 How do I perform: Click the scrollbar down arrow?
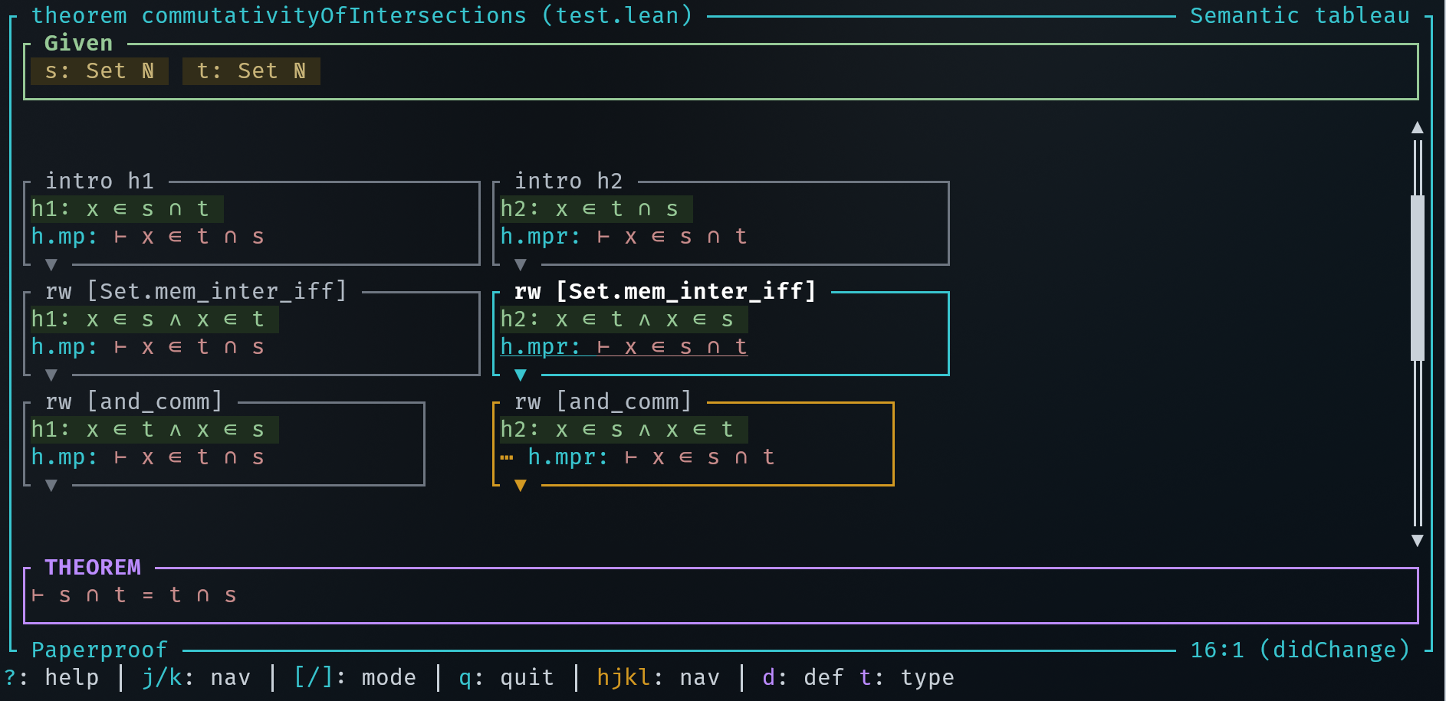[1418, 541]
